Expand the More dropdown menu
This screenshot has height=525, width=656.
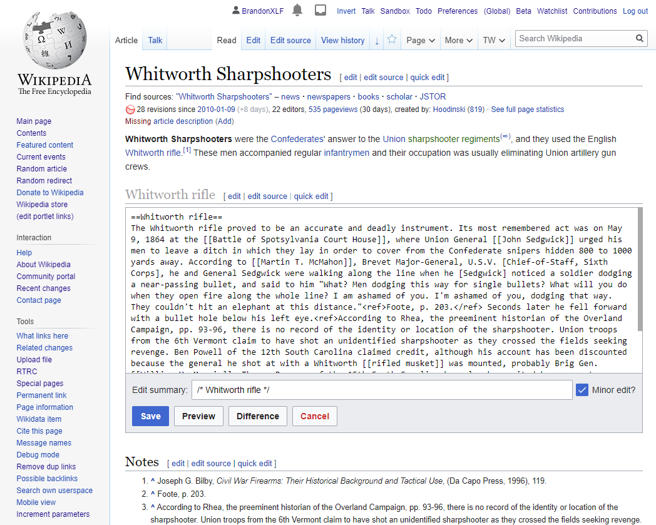[x=459, y=41]
